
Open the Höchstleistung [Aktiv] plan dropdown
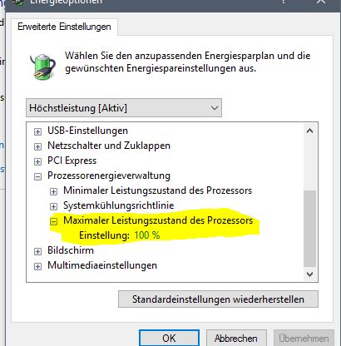tap(124, 107)
